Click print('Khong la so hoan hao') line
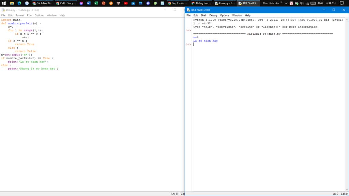 point(33,69)
